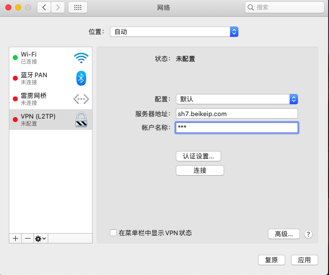This screenshot has height=275, width=329.
Task: Go back with the left arrow
Action: coord(44,7)
